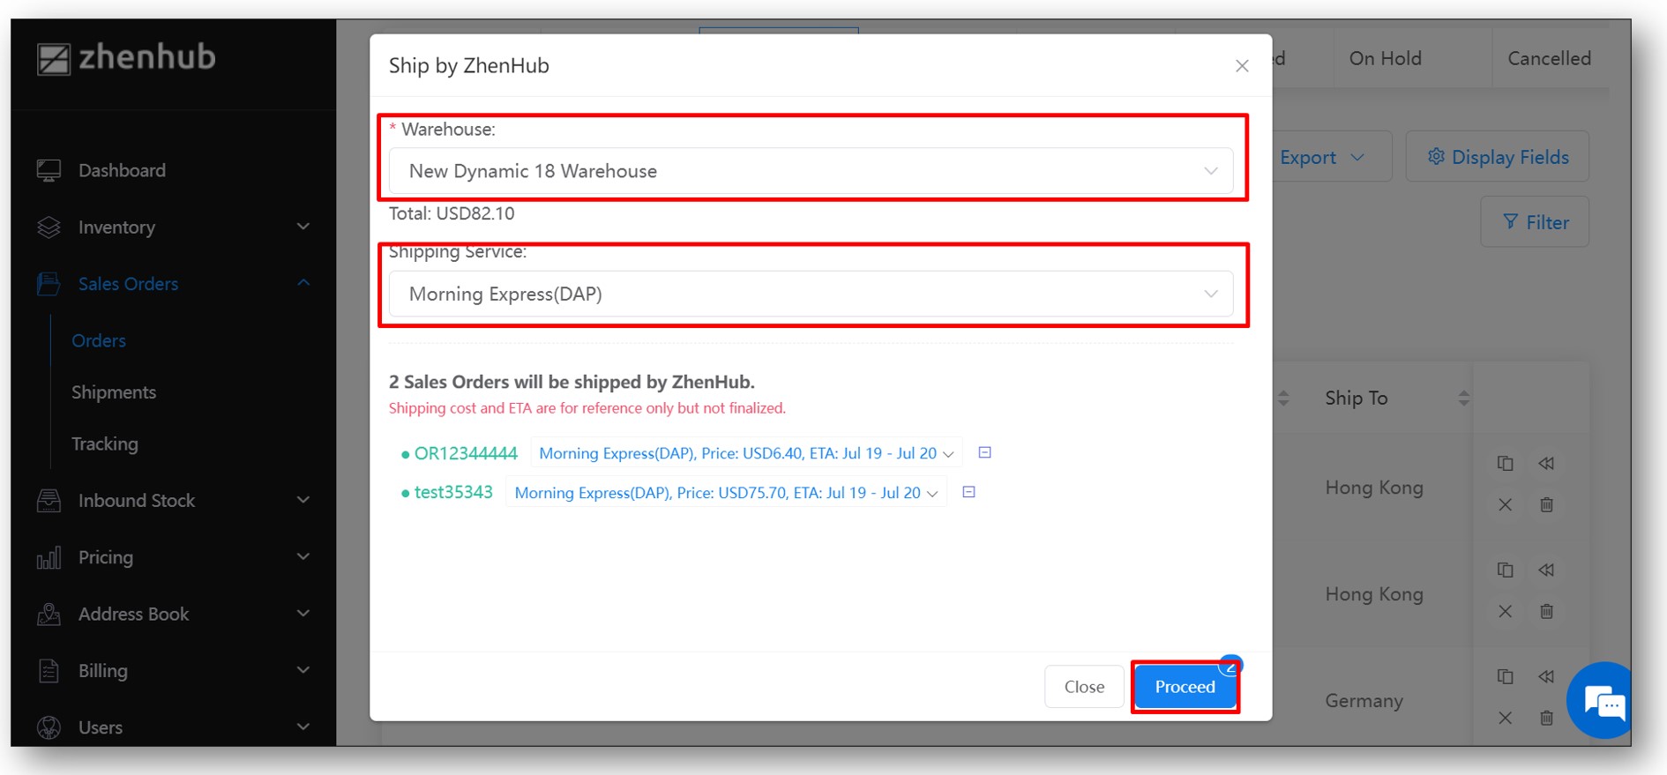The height and width of the screenshot is (775, 1667).
Task: Click the Inventory layers icon
Action: pos(49,227)
